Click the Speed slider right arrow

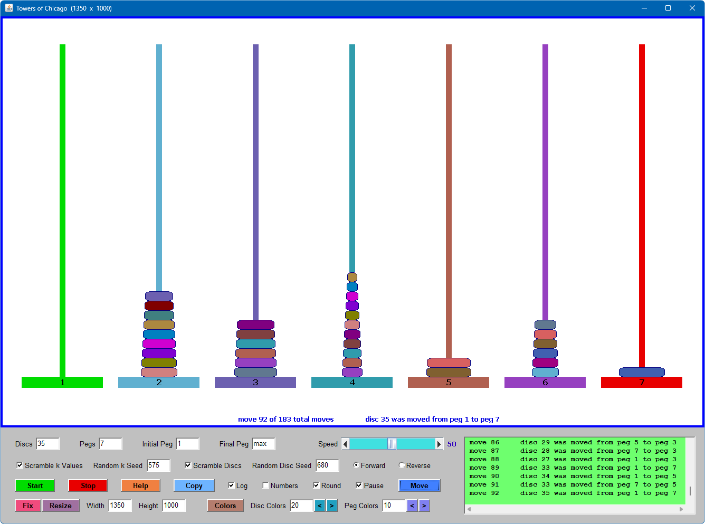tap(439, 444)
